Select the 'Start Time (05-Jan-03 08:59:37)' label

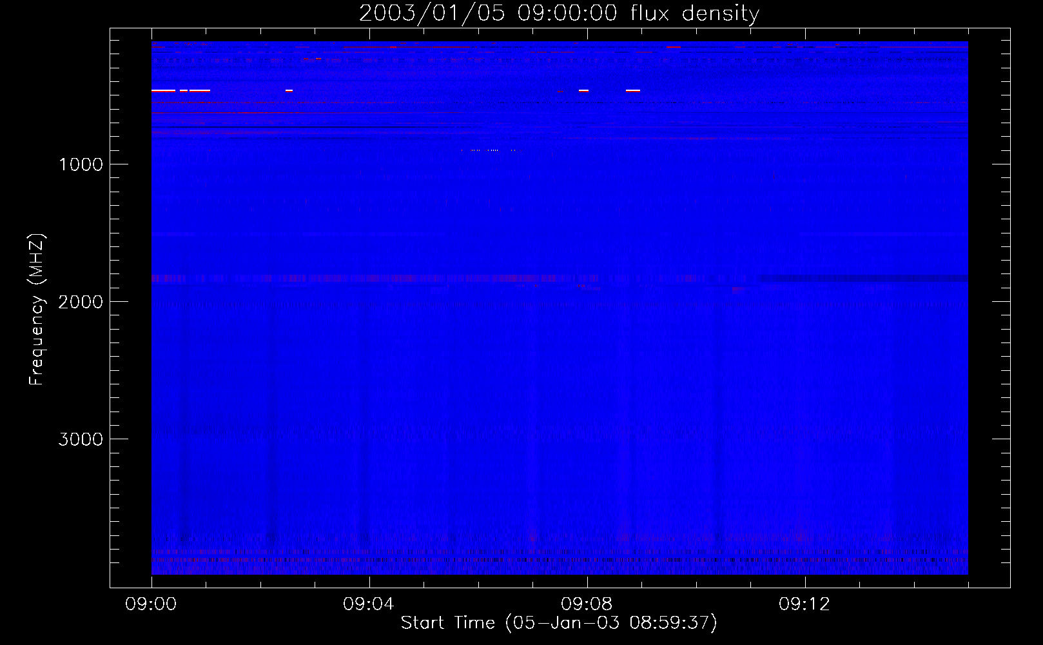559,623
